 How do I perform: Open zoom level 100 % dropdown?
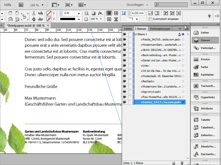click(43, 5)
